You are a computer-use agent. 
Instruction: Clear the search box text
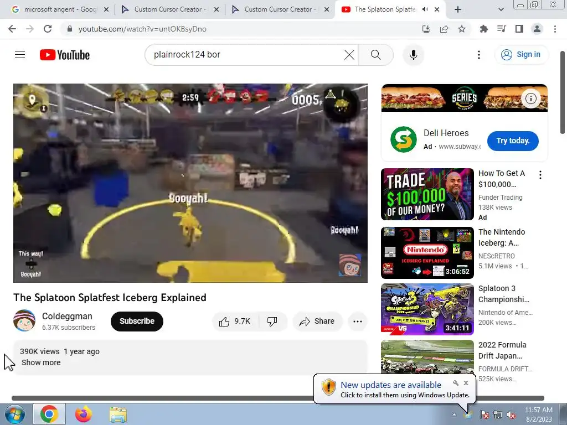pyautogui.click(x=349, y=55)
